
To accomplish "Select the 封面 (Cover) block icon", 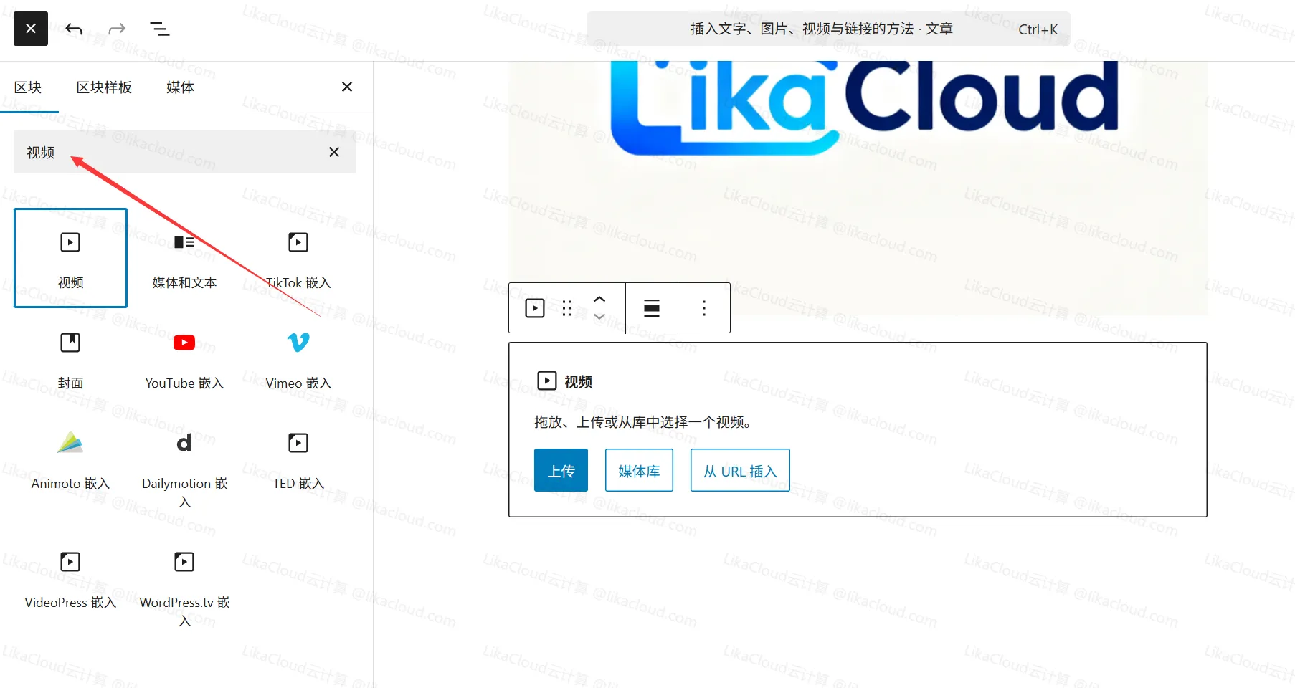I will click(70, 343).
